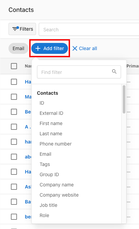Open contact link starting 'Ba'
139x229 pixels.
click(28, 202)
